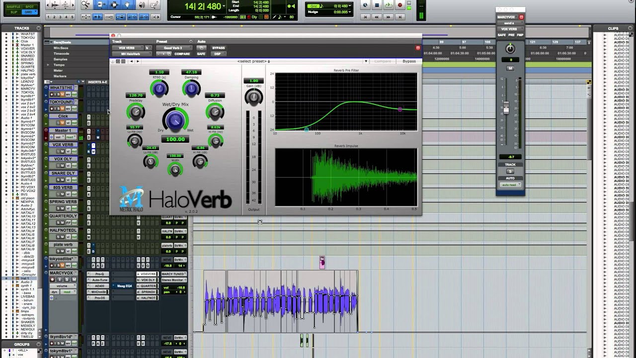Click the Rewind transport button

pos(377,17)
